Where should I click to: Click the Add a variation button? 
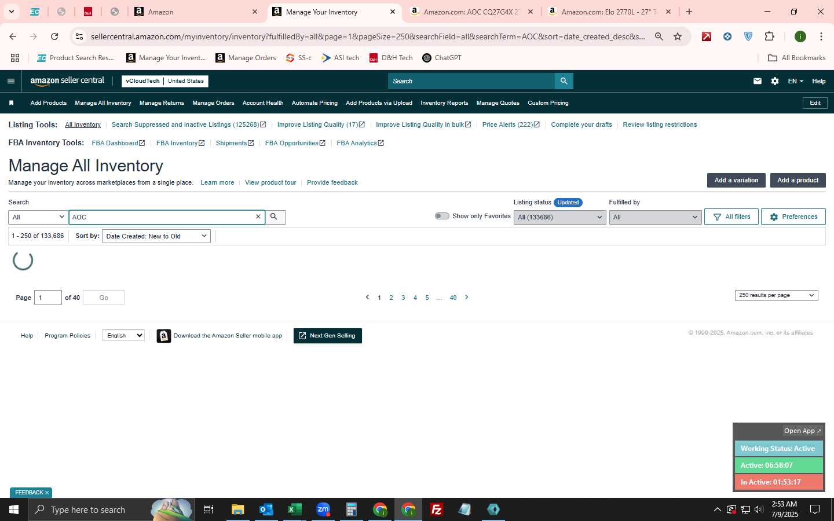click(736, 180)
